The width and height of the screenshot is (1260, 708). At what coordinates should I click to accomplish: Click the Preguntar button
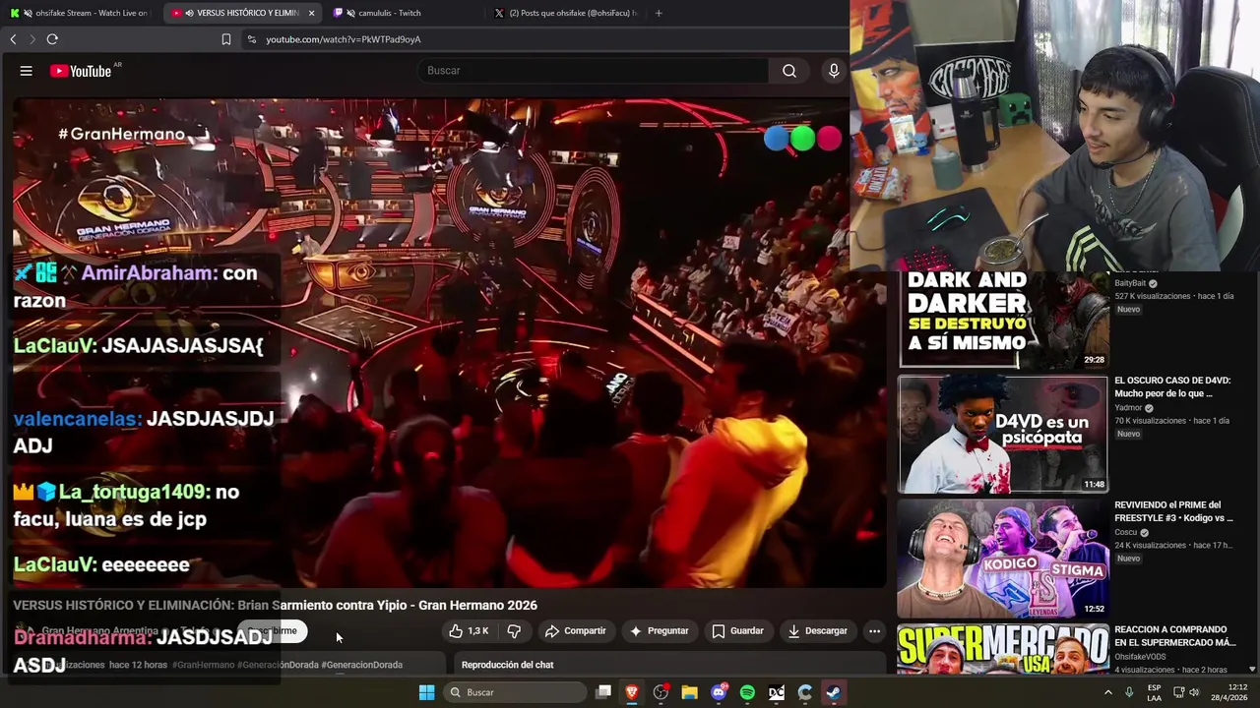click(x=660, y=631)
